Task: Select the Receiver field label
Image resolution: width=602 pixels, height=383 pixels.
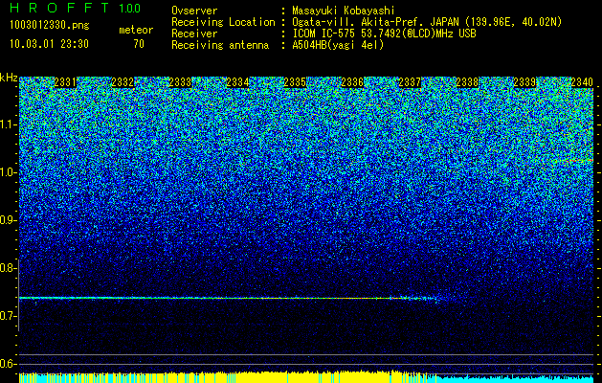Action: [x=194, y=34]
